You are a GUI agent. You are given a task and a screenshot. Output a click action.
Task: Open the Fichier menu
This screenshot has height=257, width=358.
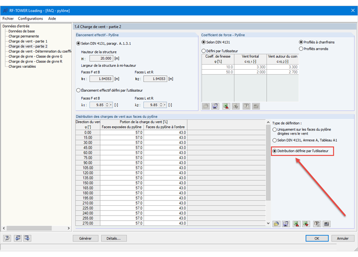click(8, 18)
